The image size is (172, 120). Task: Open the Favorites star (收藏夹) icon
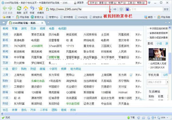(x=40, y=8)
